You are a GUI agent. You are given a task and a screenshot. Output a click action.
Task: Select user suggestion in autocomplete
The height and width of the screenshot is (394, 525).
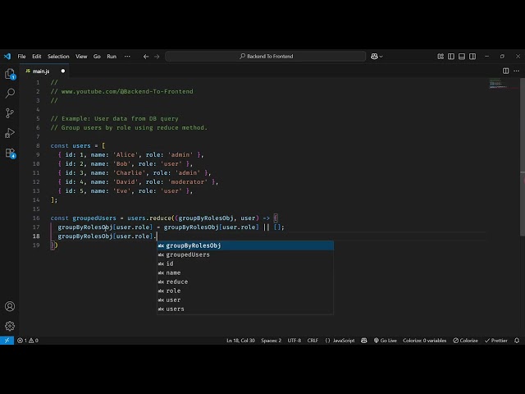245,300
